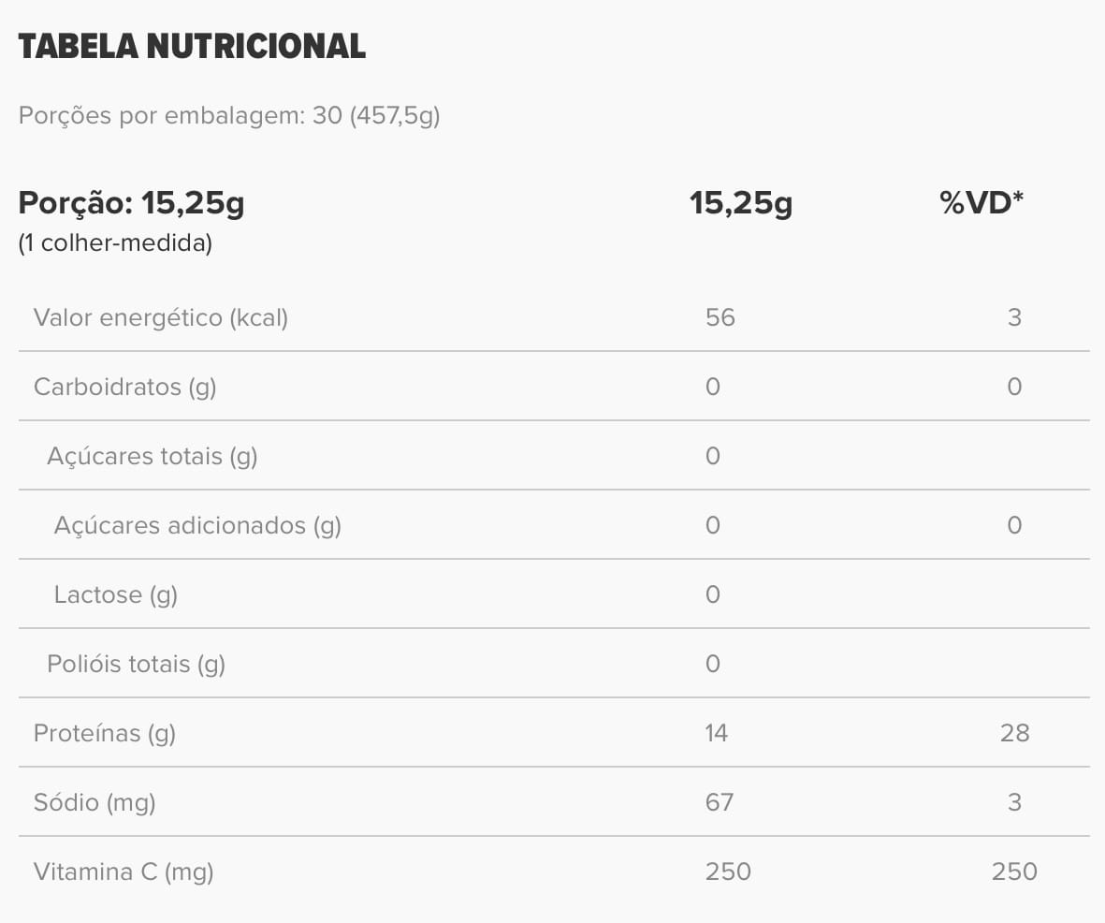Click the protein amount 14
This screenshot has height=923, width=1105.
[717, 733]
